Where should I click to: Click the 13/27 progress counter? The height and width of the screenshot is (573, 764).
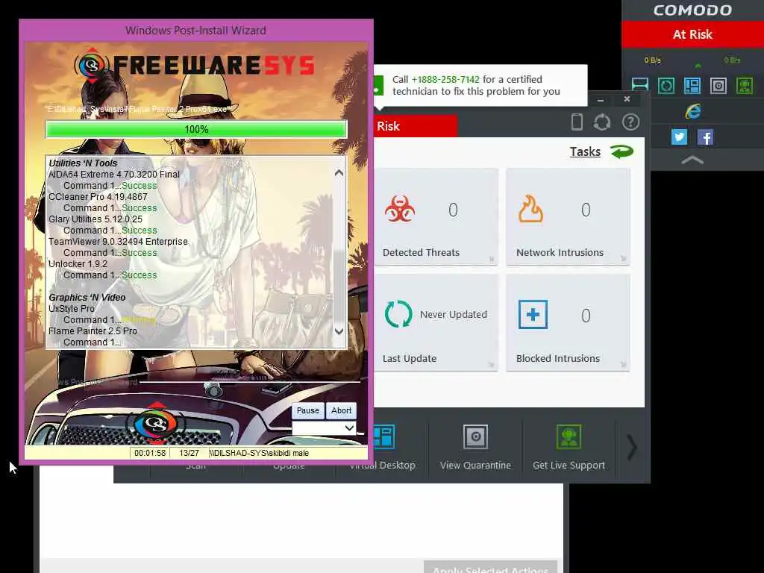[x=189, y=453]
